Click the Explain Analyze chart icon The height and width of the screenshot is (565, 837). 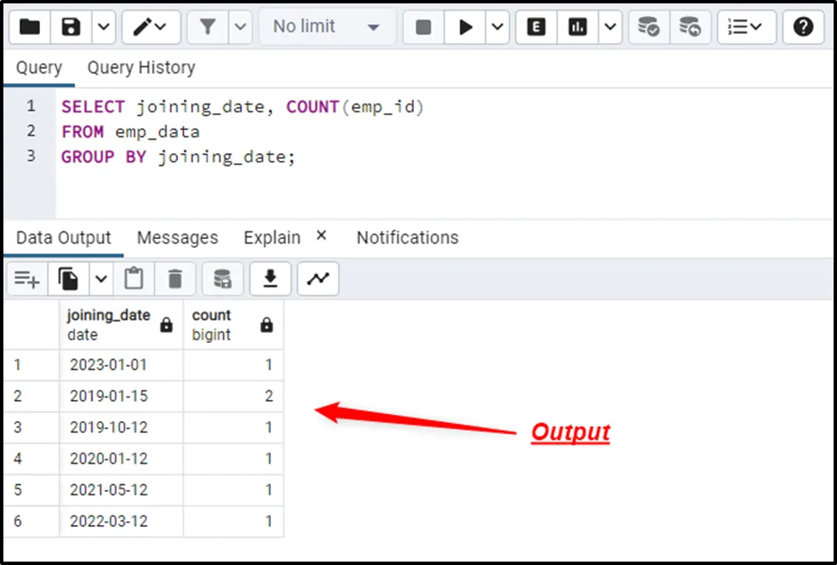click(x=578, y=27)
